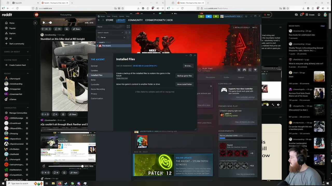Viewport: 332px width, 186px height.
Task: Collapse Recent section in Reddit sidebar
Action: (28, 73)
